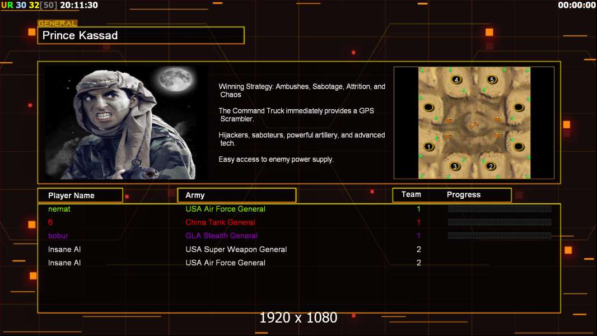Select Insane AI in USA Super Weapon row

(64, 249)
